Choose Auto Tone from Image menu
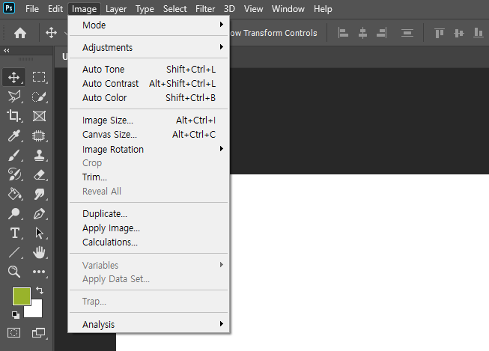Viewport: 489px width, 351px height. [x=148, y=69]
